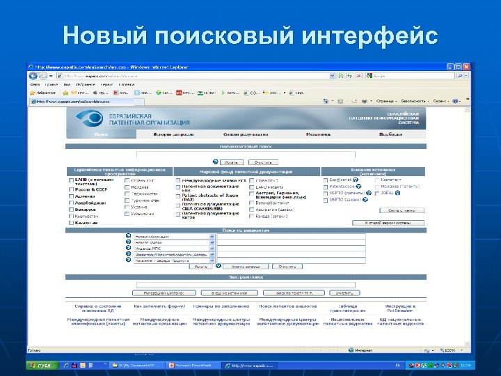Image resolution: width=501 pixels, height=376 pixels.
Task: Open the Файл menu in menu bar
Action: point(35,84)
